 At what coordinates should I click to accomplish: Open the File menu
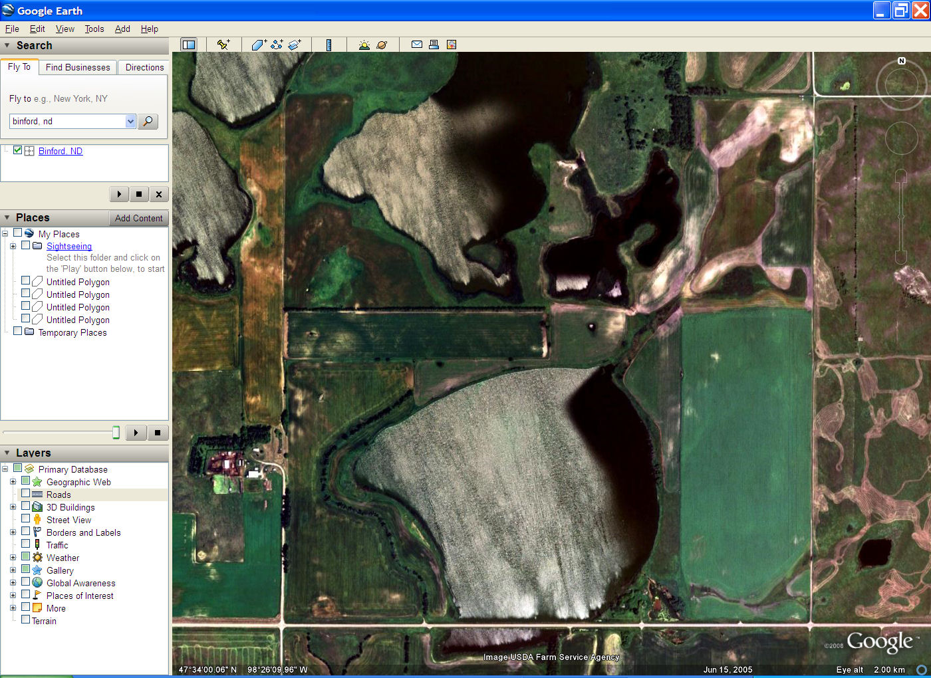pyautogui.click(x=12, y=29)
